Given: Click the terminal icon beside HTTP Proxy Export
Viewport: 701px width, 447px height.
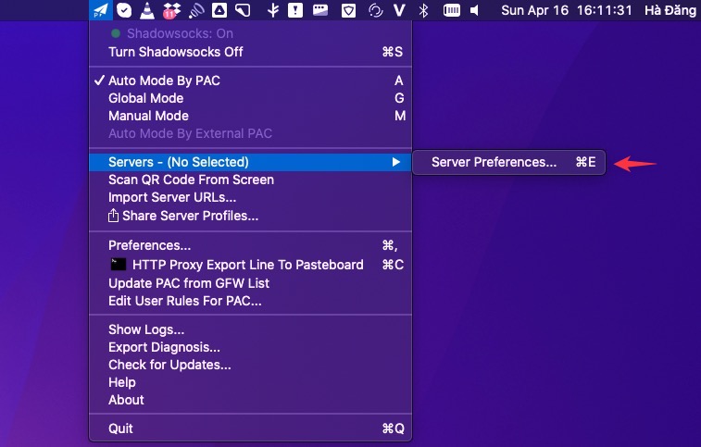Looking at the screenshot, I should (119, 265).
